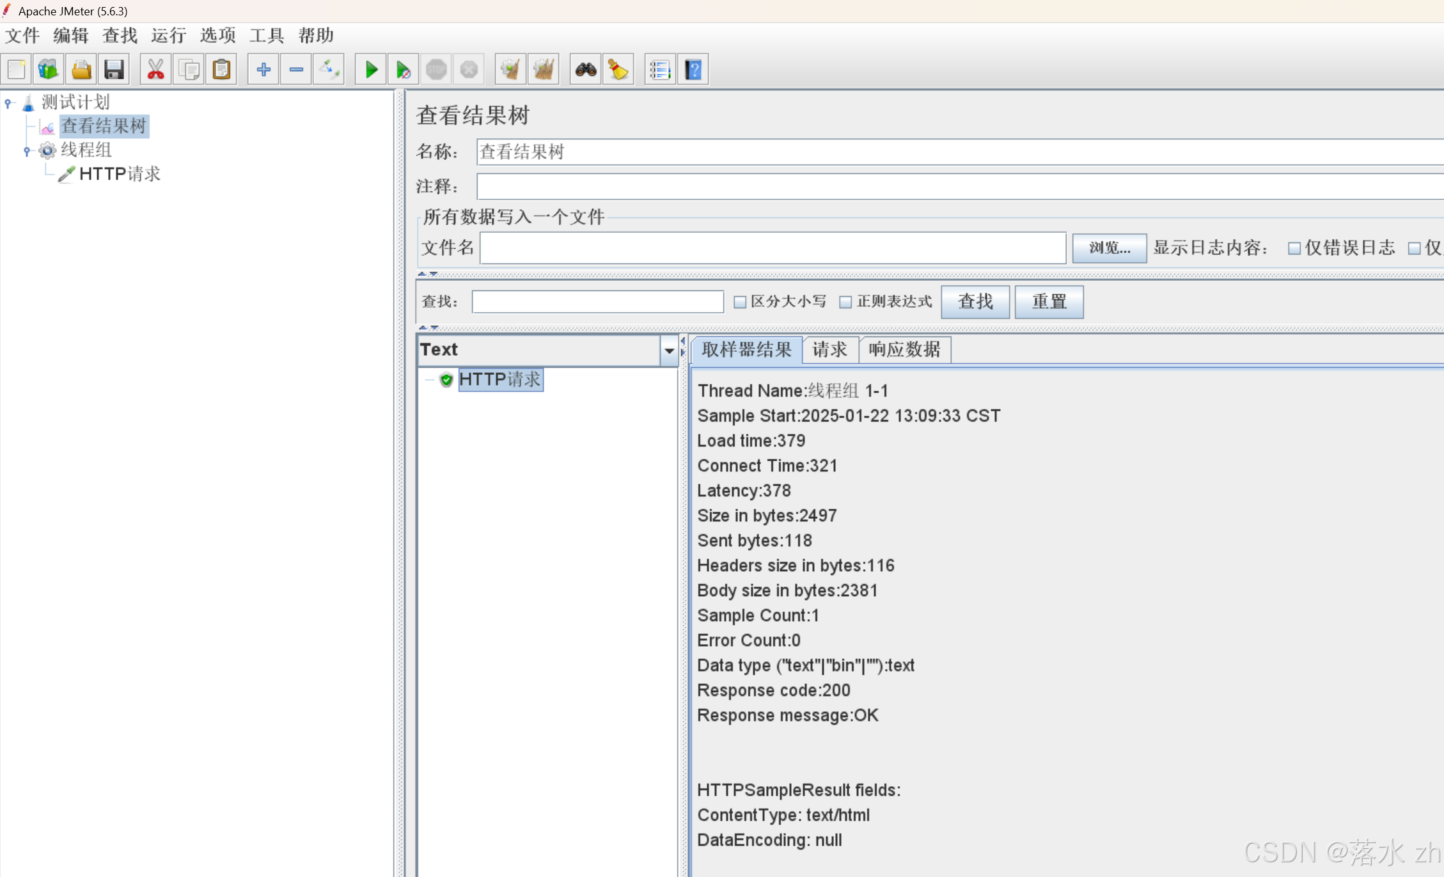The image size is (1444, 877).
Task: Open the 查找 menu
Action: point(120,35)
